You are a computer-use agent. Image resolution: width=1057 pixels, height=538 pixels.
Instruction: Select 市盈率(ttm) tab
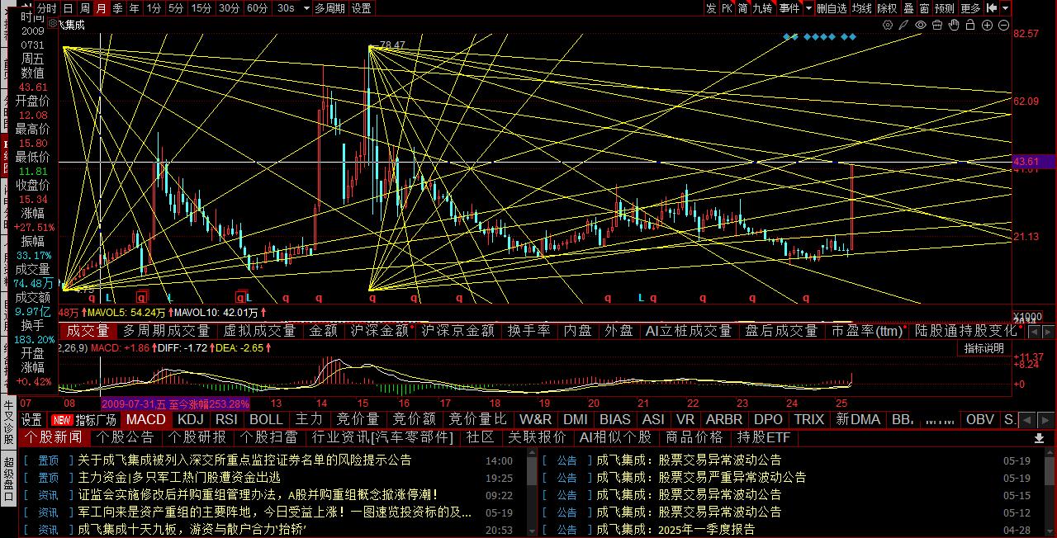(866, 331)
